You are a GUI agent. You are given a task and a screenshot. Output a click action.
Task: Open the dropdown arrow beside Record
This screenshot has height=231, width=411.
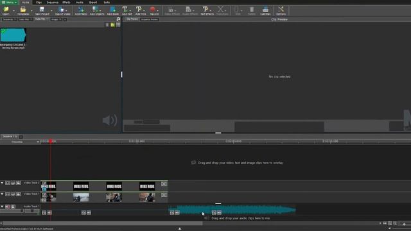tap(158, 11)
